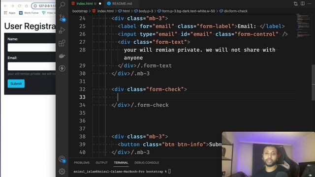Click the "form-text" class string on line 27

(170, 42)
